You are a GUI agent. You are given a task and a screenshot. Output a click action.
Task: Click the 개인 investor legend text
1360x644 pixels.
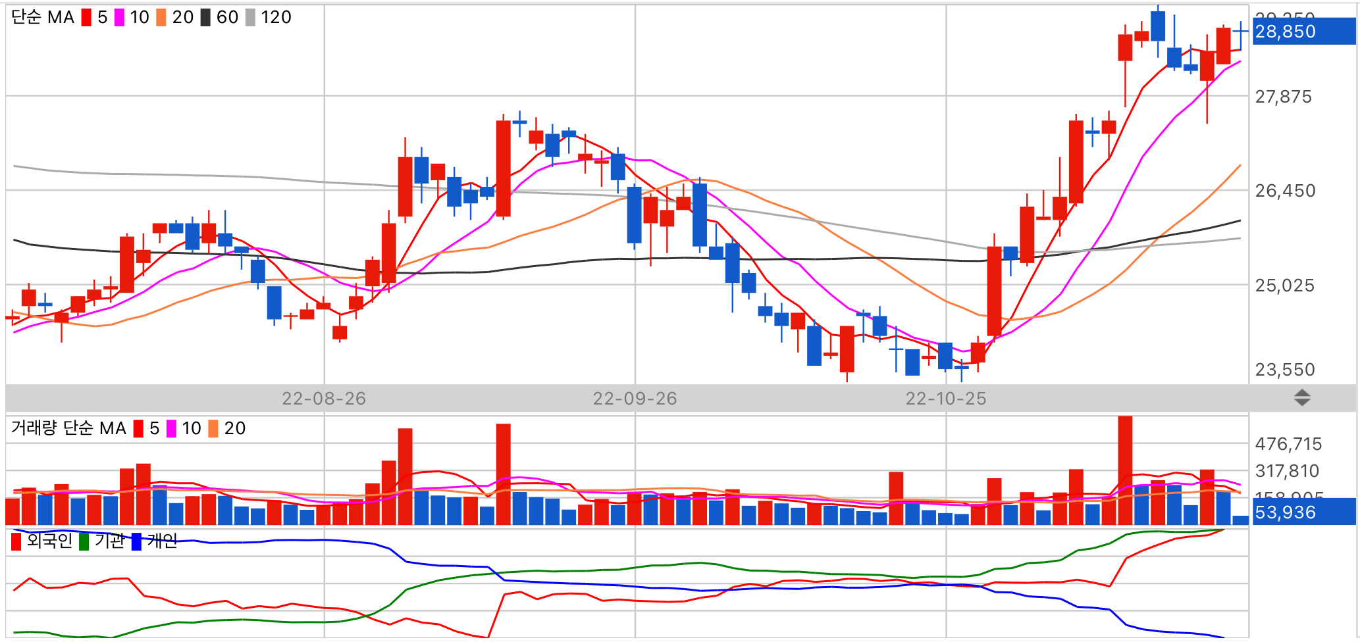162,541
